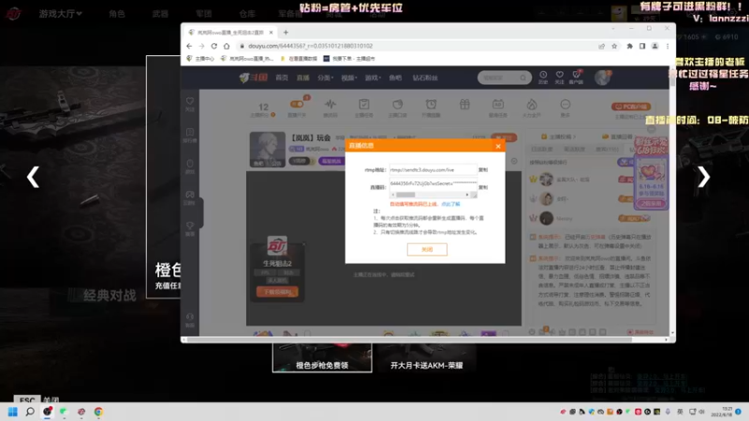
Task: Click the 关闭 button in the dialog
Action: click(x=427, y=249)
